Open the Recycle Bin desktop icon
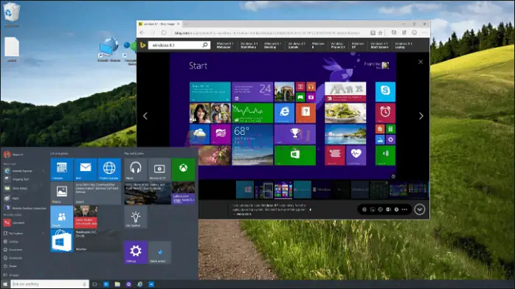 point(11,14)
